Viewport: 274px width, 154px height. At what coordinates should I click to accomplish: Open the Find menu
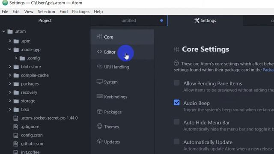(64, 12)
